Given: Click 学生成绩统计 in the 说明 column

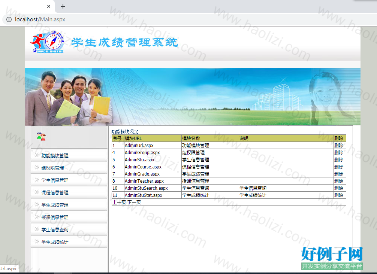Looking at the screenshot, I should (x=253, y=195).
